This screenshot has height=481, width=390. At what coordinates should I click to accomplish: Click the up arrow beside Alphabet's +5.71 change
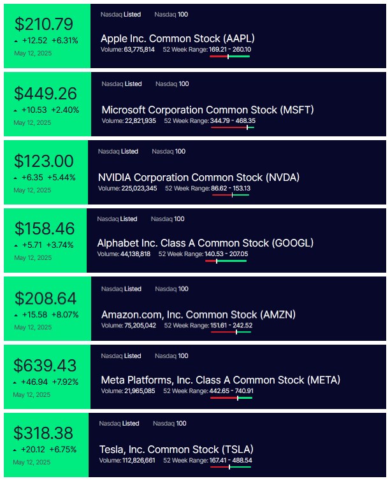tap(16, 245)
